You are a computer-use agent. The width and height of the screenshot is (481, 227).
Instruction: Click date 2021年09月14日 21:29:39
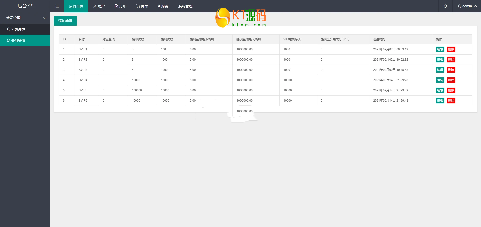[391, 90]
